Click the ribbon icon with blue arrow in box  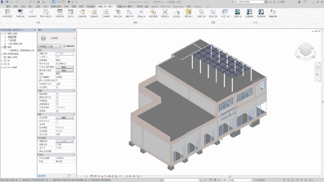(x=141, y=12)
